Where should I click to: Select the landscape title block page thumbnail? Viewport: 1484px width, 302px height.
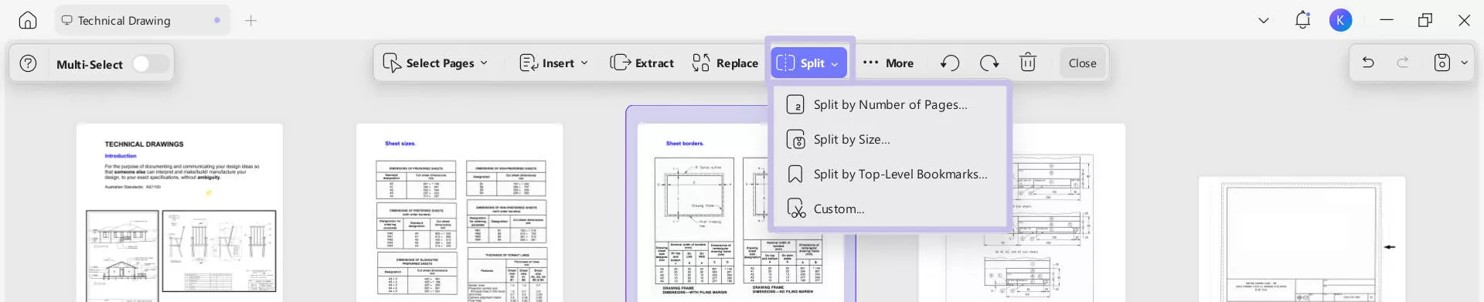(1302, 239)
